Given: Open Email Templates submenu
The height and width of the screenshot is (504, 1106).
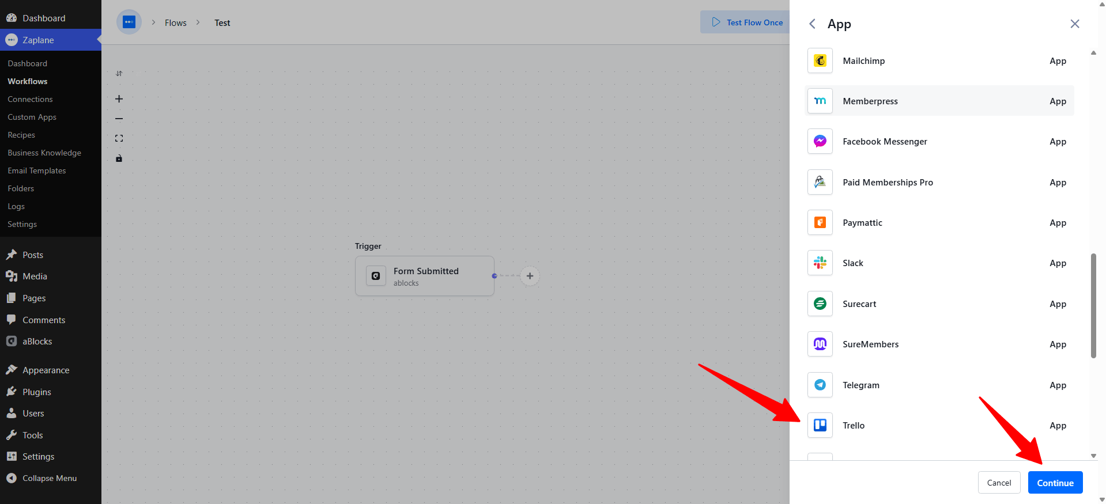Looking at the screenshot, I should point(37,170).
